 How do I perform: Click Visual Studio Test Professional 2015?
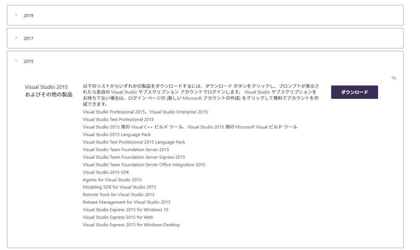pyautogui.click(x=118, y=119)
